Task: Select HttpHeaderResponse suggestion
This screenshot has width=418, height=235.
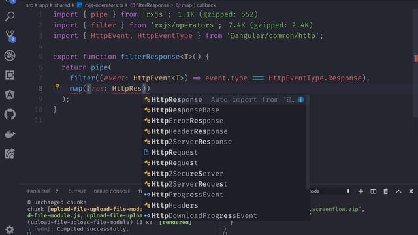Action: [223, 131]
